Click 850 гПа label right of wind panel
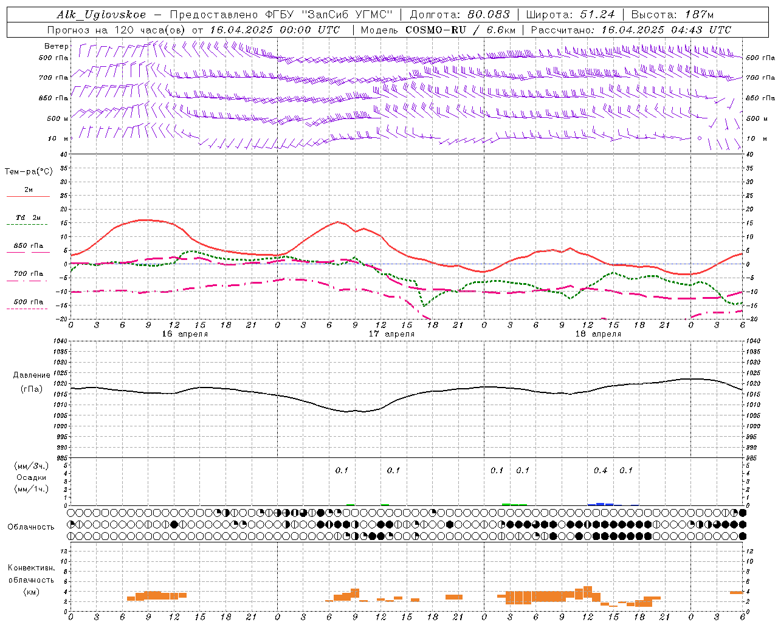The height and width of the screenshot is (622, 778). [760, 98]
